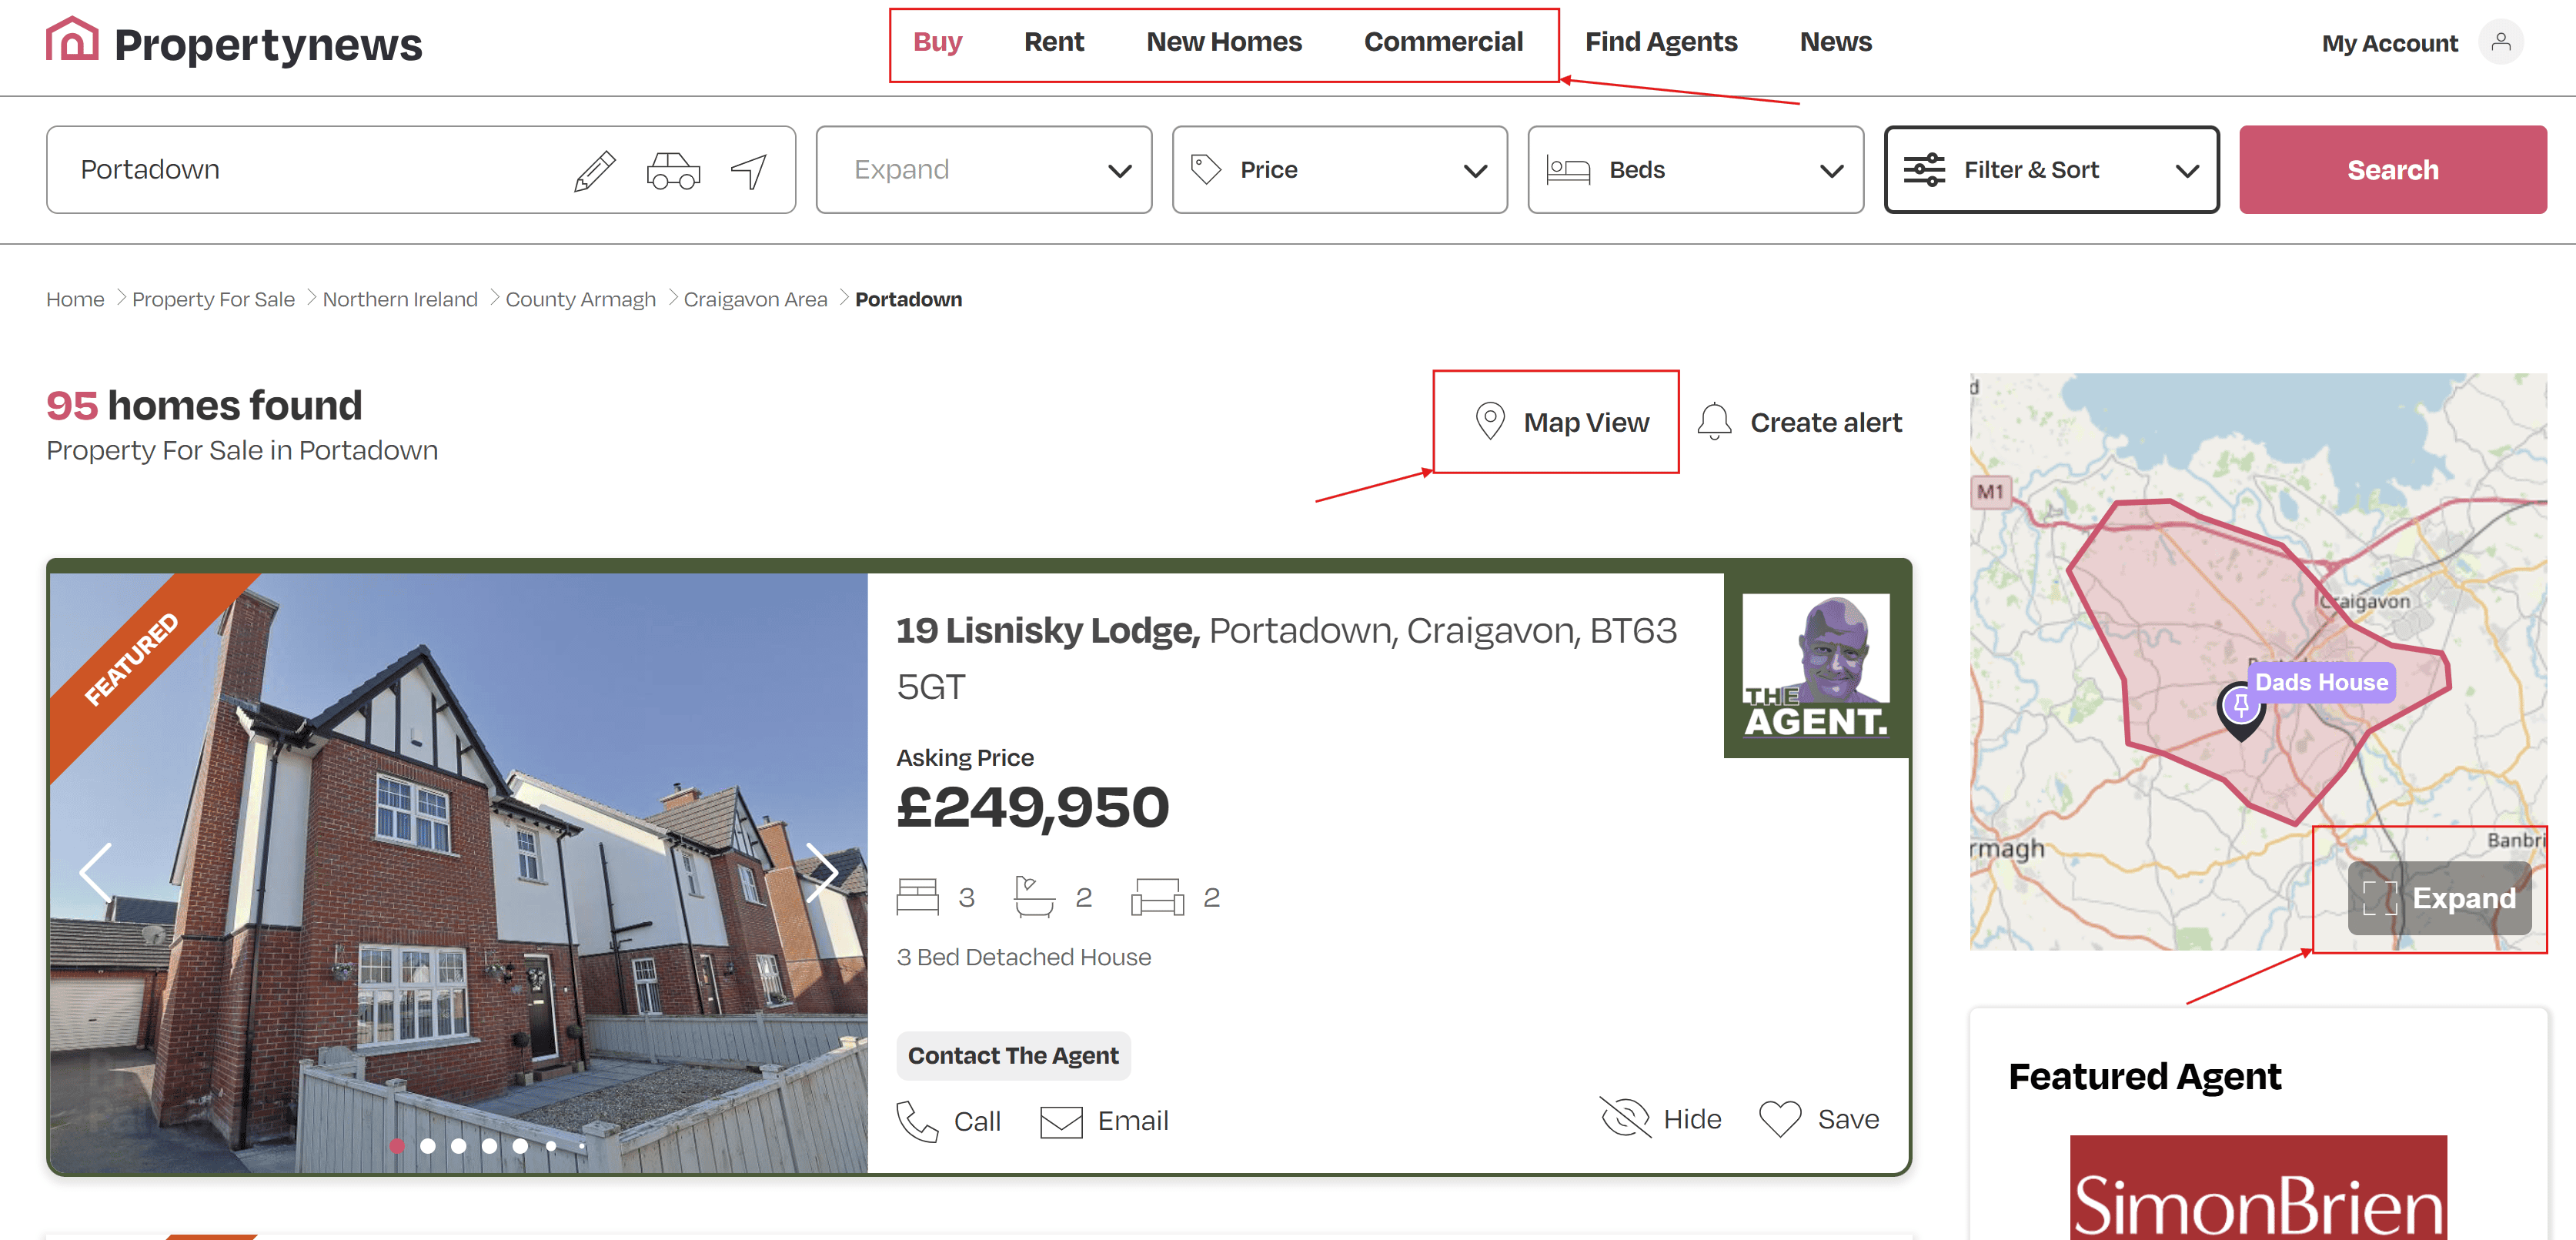Open the Expand radius dropdown

[983, 170]
